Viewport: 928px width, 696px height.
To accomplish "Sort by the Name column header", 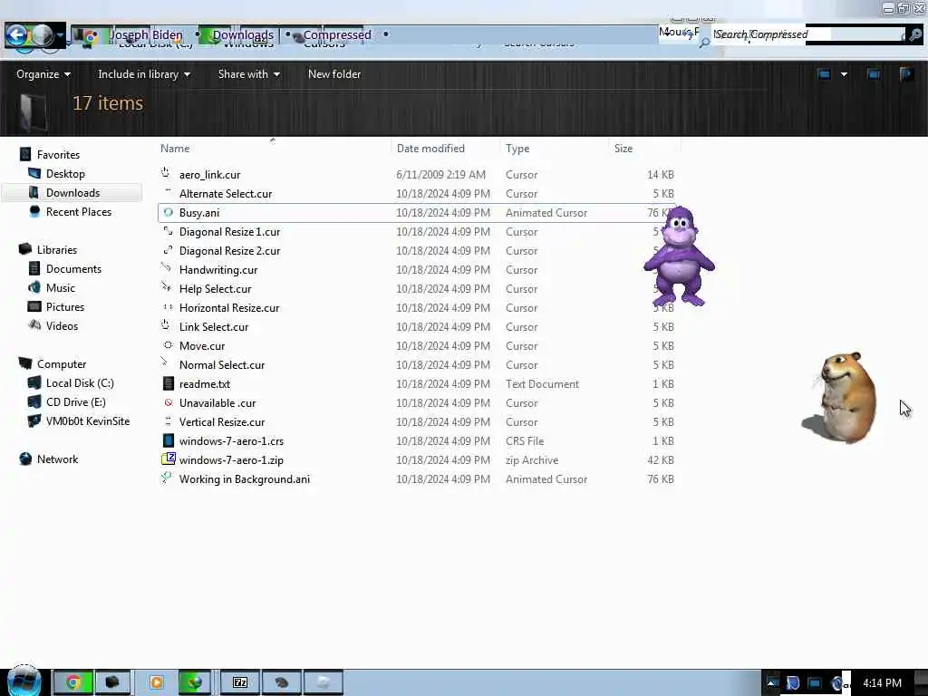I will (175, 149).
